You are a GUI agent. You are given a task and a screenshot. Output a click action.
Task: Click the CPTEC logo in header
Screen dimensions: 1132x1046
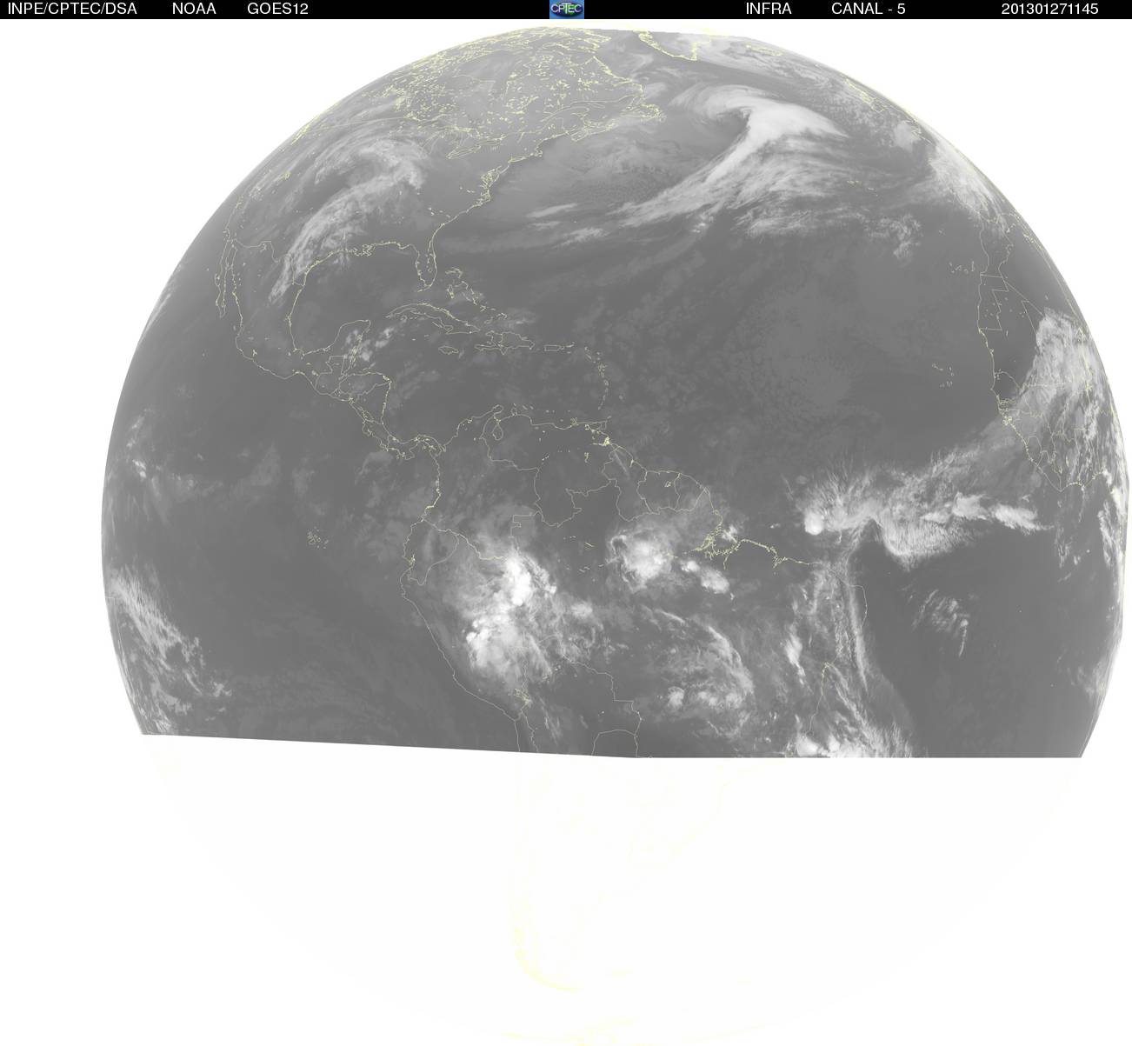click(x=567, y=9)
